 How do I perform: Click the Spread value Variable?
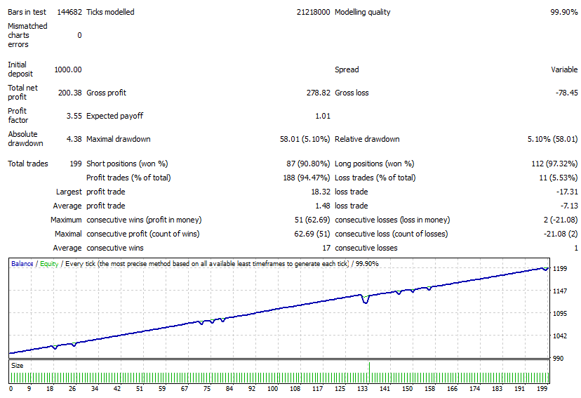(x=564, y=69)
